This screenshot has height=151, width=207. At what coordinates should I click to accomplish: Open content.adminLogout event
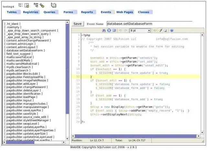[21, 47]
